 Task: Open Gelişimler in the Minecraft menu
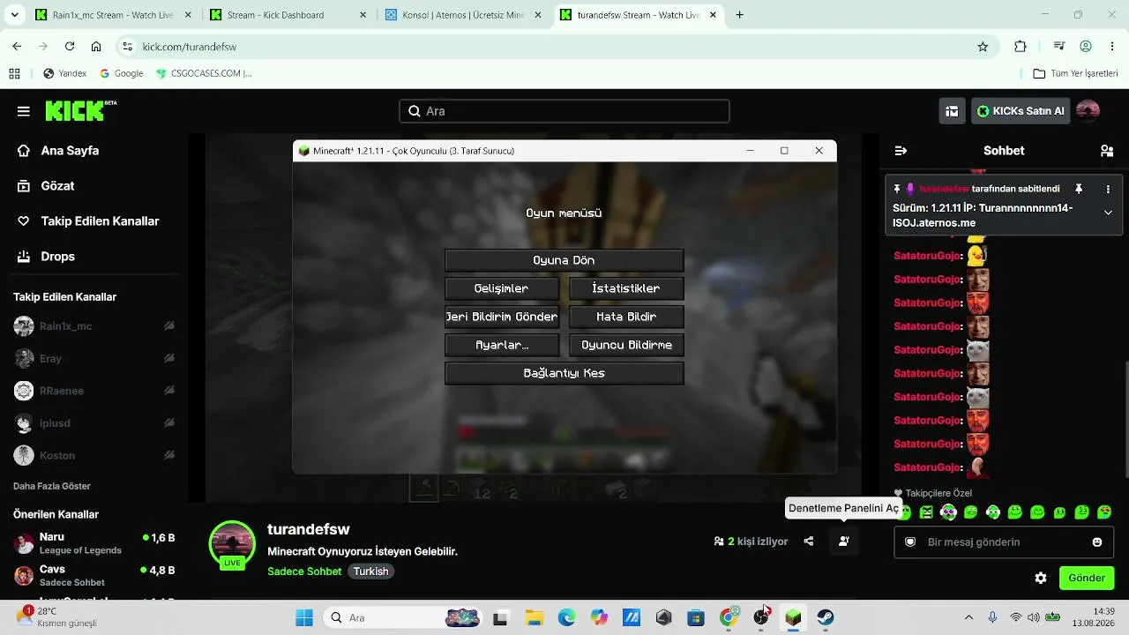[502, 288]
